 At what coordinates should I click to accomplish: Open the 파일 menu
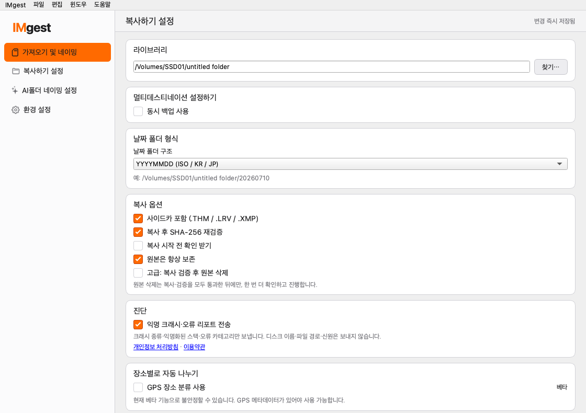click(39, 5)
